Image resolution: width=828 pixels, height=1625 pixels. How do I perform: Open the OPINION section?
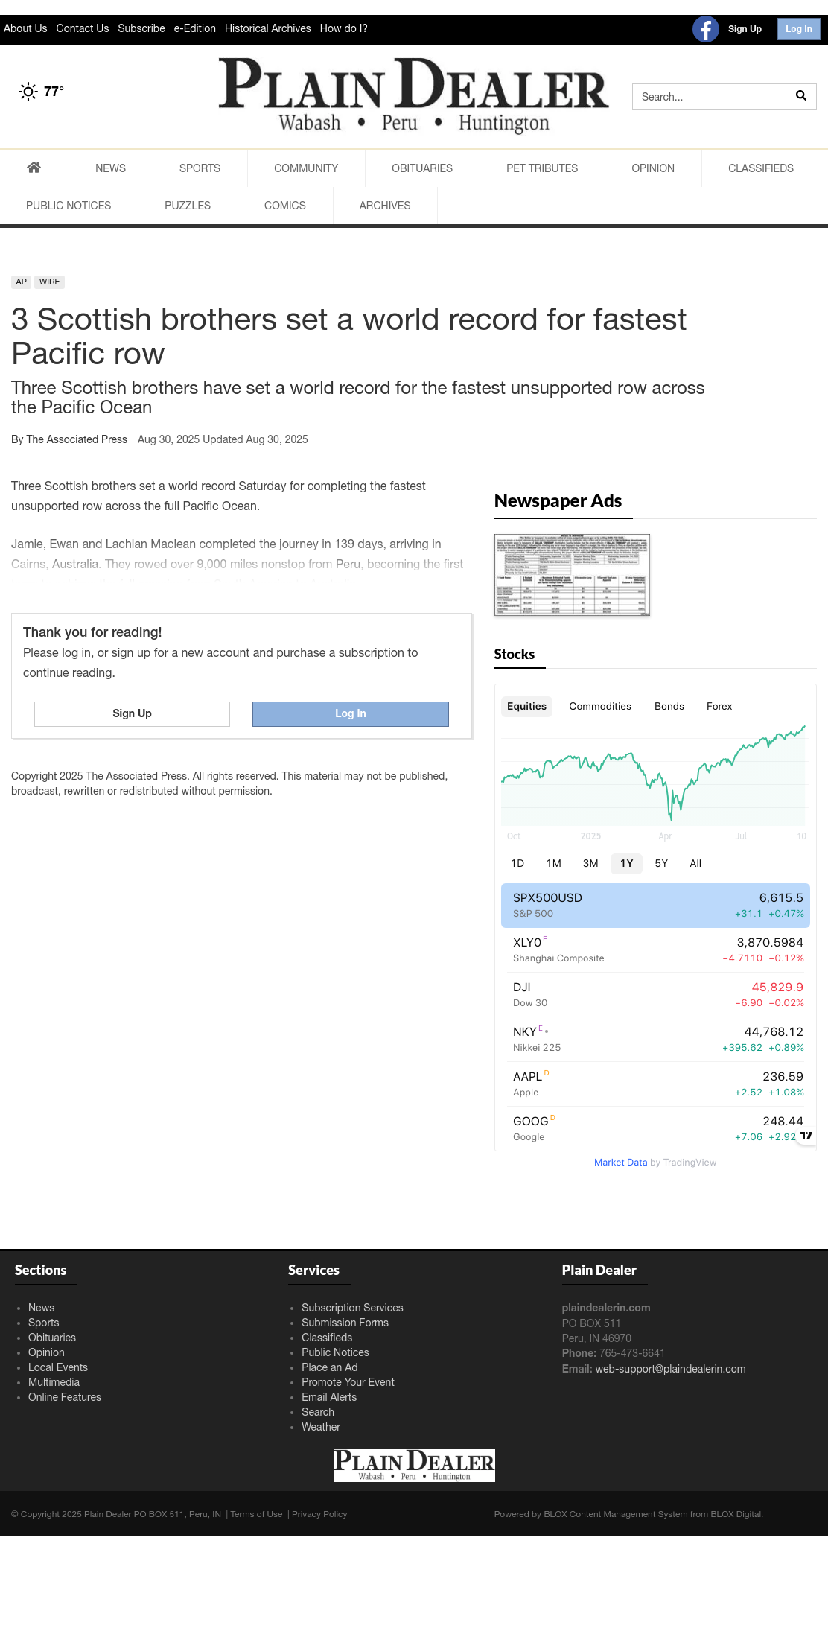click(653, 168)
